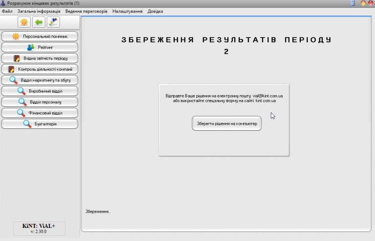Screen dimensions: 375x241
Task: Click the app icon in the title bar
Action: (3, 3)
